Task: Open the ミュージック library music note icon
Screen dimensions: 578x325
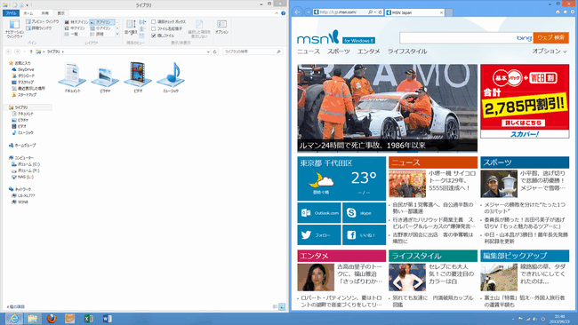Action: point(171,75)
